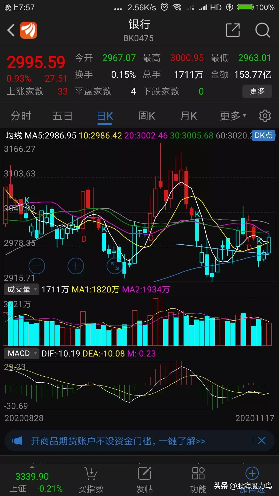Image resolution: width=279 pixels, height=496 pixels.
Task: Tap the current price 2995.59
Action: (36, 63)
